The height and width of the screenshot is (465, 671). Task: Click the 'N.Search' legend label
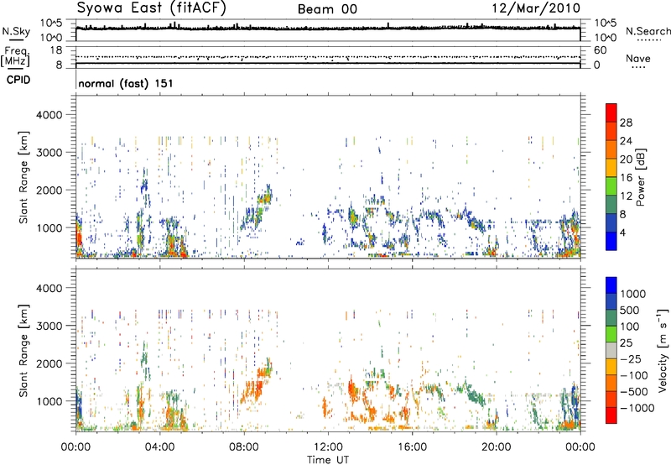(648, 31)
